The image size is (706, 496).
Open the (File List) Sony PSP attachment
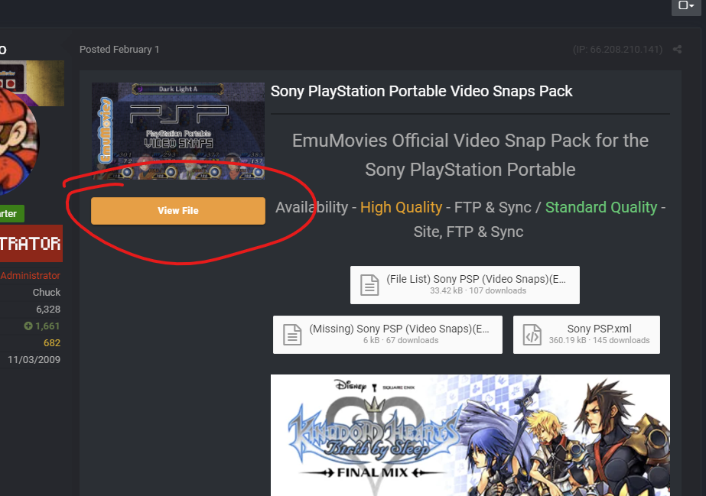464,284
